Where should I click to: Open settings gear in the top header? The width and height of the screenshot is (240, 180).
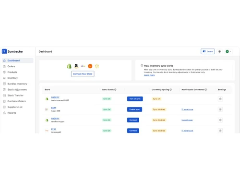click(219, 51)
